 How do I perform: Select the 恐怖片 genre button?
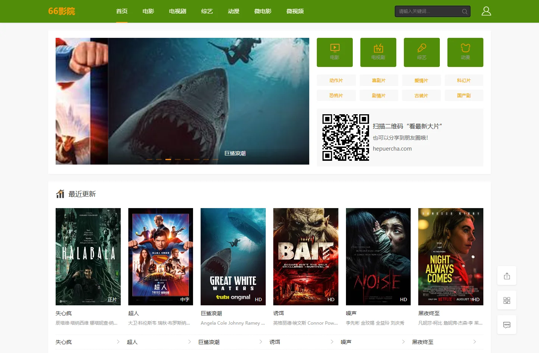[336, 95]
